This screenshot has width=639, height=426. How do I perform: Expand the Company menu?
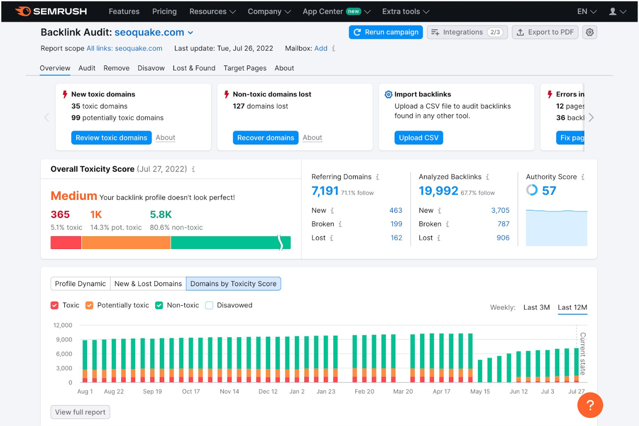click(269, 12)
